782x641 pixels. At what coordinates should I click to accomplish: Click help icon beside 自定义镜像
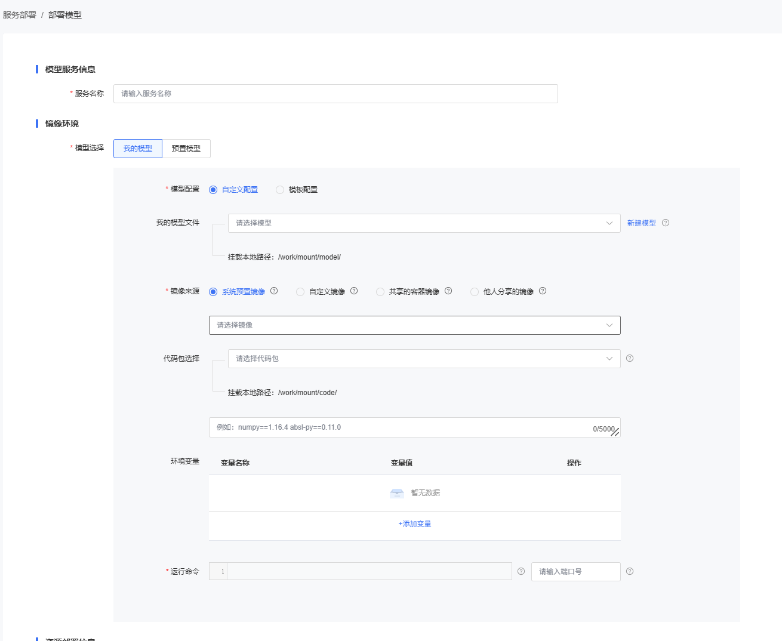coord(354,291)
